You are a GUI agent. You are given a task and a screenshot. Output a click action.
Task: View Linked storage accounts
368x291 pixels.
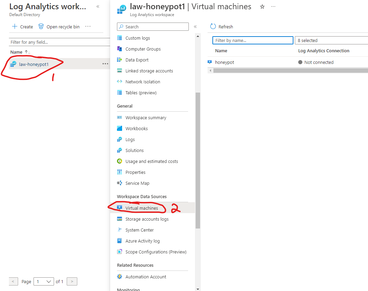coord(146,71)
